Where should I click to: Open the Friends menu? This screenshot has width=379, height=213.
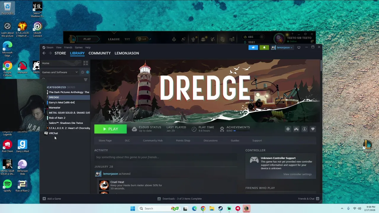click(x=68, y=47)
